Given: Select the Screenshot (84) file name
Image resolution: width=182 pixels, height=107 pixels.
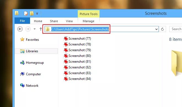Looking at the screenshot, I should (x=80, y=79).
